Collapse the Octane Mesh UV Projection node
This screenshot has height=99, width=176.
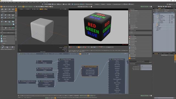38,74
